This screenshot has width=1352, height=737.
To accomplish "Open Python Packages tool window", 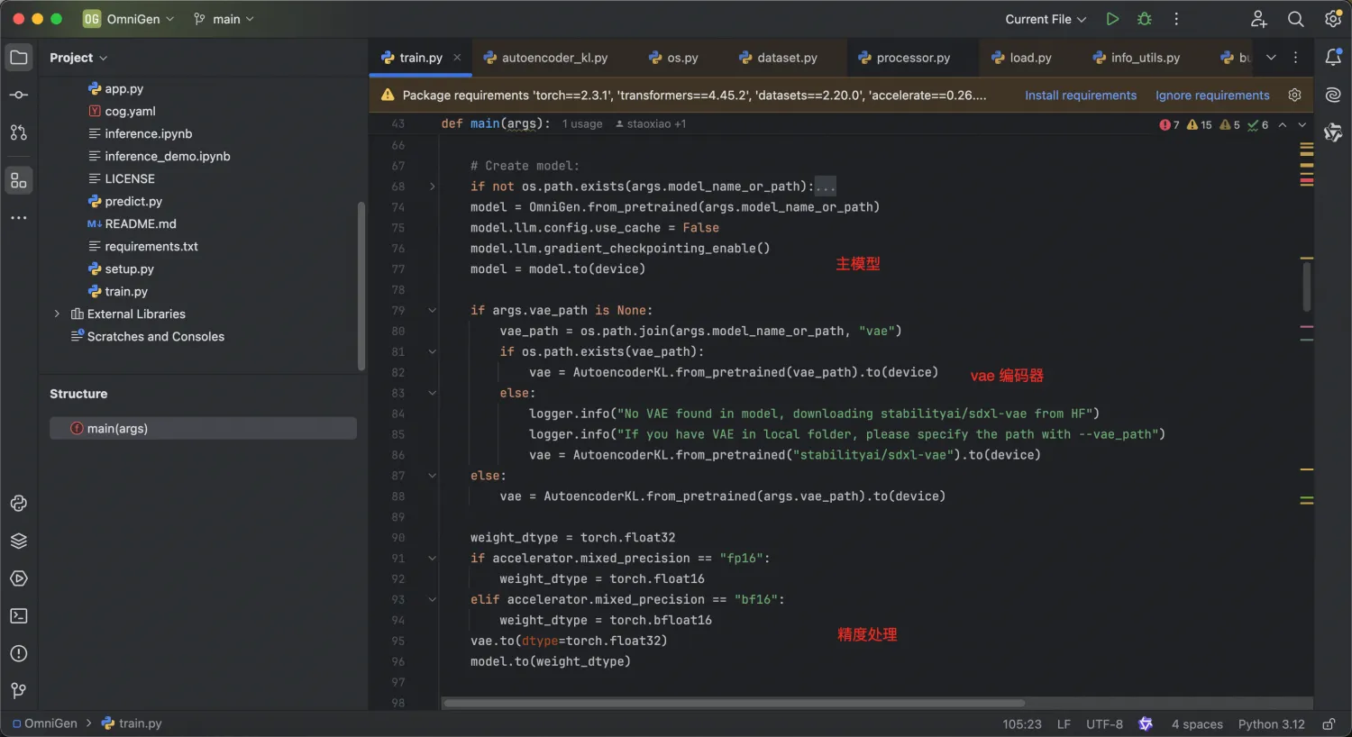I will pyautogui.click(x=19, y=541).
